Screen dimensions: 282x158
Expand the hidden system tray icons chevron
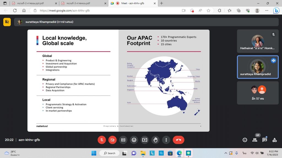(226, 153)
